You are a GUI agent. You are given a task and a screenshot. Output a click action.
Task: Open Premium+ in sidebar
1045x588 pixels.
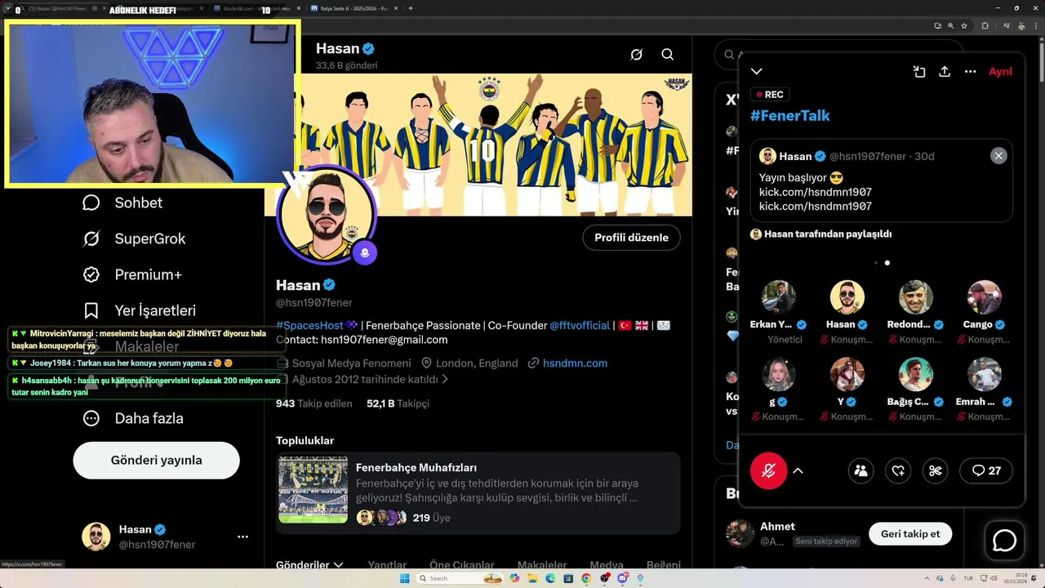pyautogui.click(x=132, y=274)
